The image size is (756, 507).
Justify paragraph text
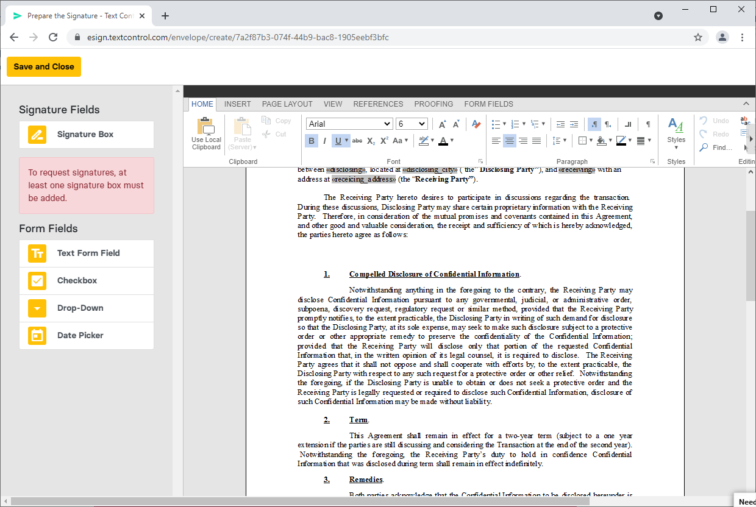(537, 141)
